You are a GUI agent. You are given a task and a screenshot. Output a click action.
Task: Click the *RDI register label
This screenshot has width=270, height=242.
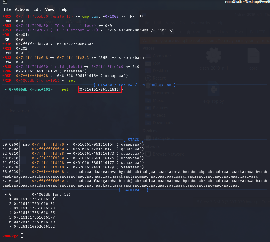click(7, 26)
